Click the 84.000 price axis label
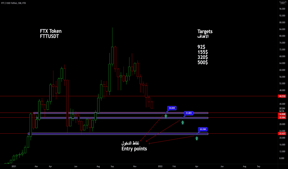Image resolution: width=288 pixels, height=169 pixels. [282, 29]
